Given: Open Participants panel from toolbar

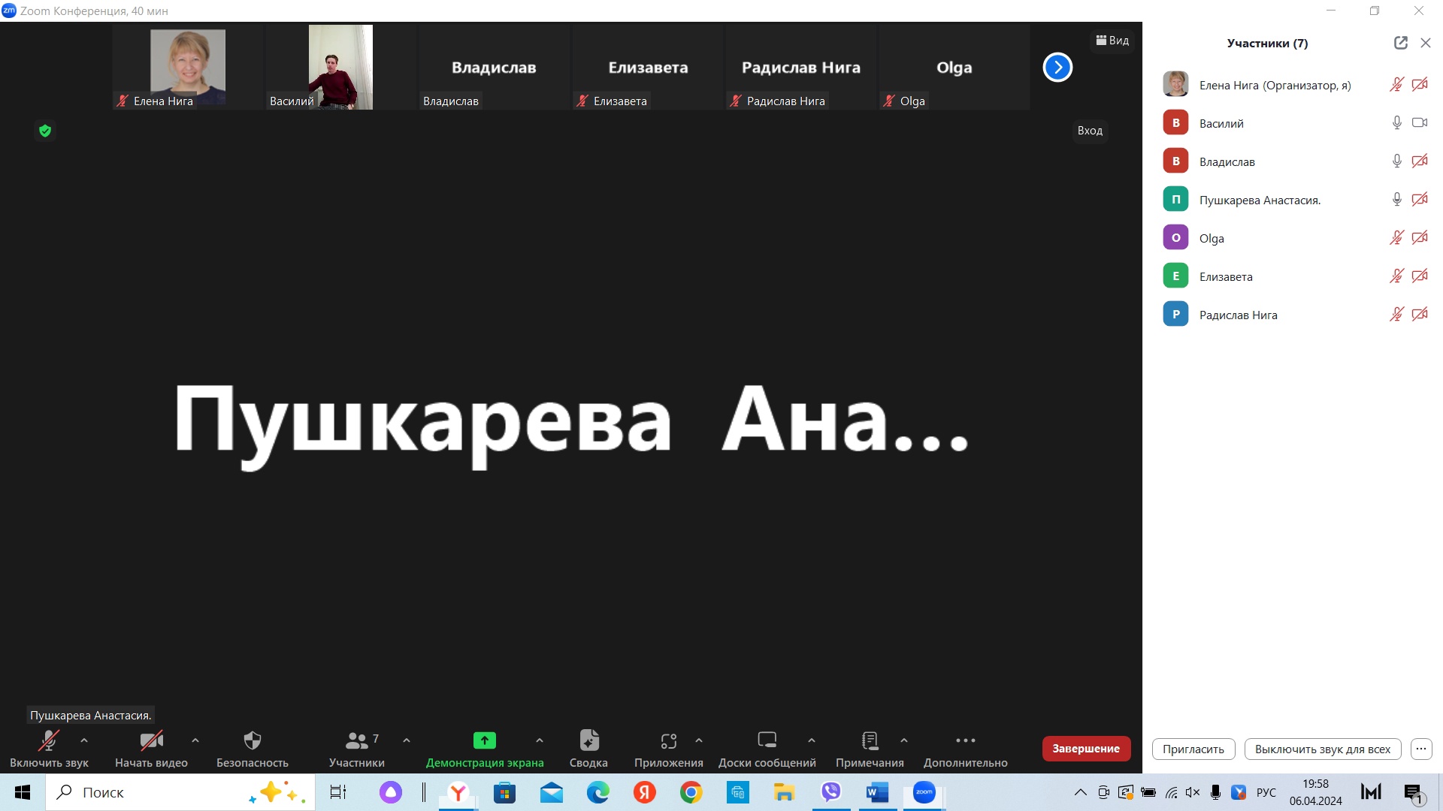Looking at the screenshot, I should (356, 741).
